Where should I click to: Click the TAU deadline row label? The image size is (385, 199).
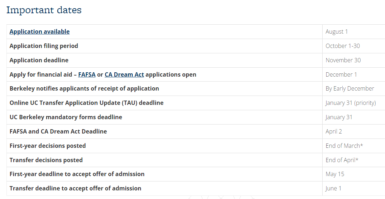(x=86, y=103)
